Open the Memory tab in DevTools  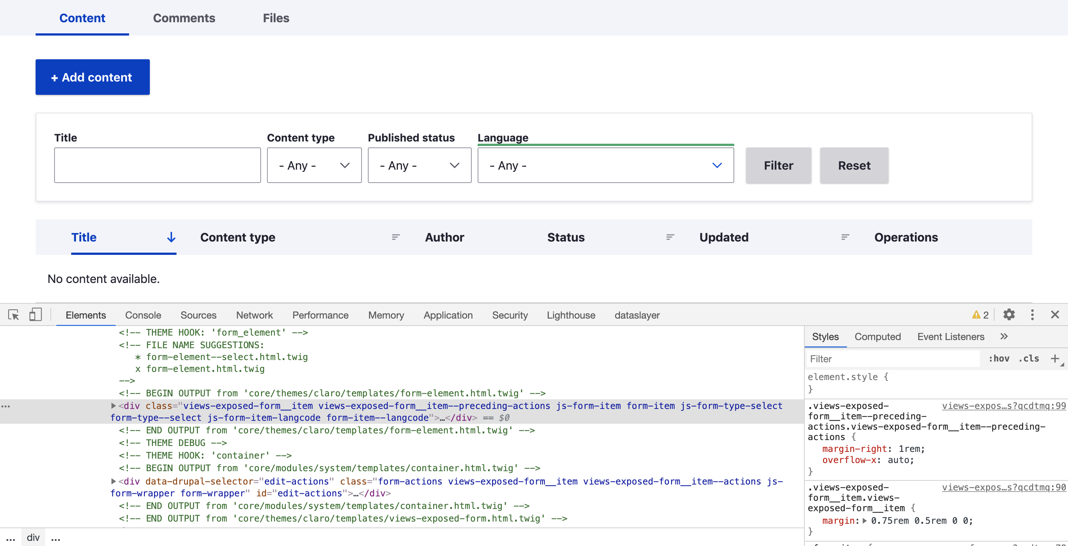tap(386, 315)
